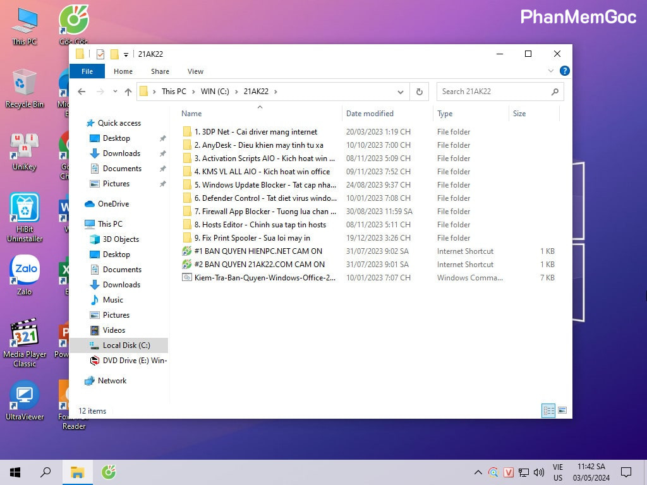Switch to details view toggle
The height and width of the screenshot is (485, 647).
(x=548, y=410)
